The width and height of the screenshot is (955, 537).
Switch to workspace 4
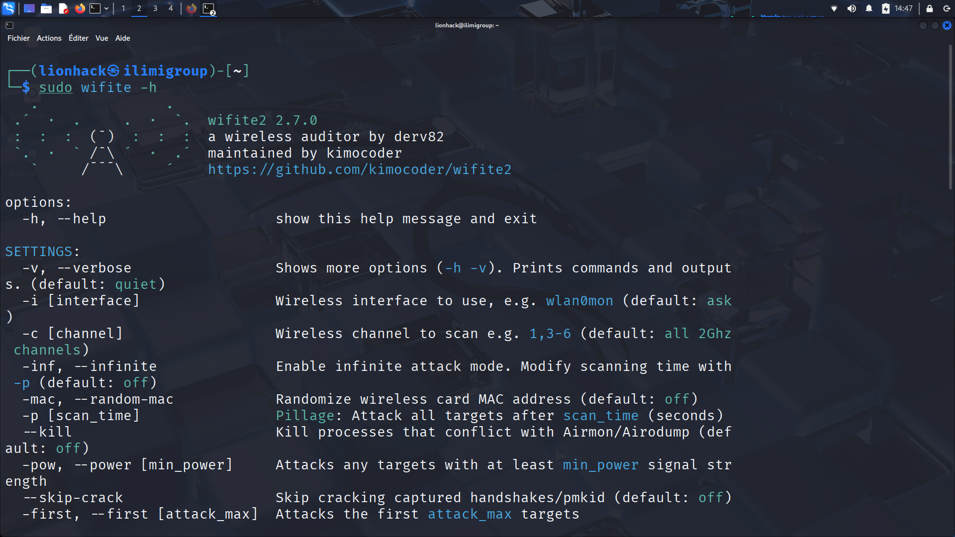[x=171, y=8]
